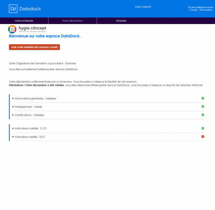Click green checkmark beside Indicateurs validés
The height and width of the screenshot is (210, 215).
click(203, 128)
